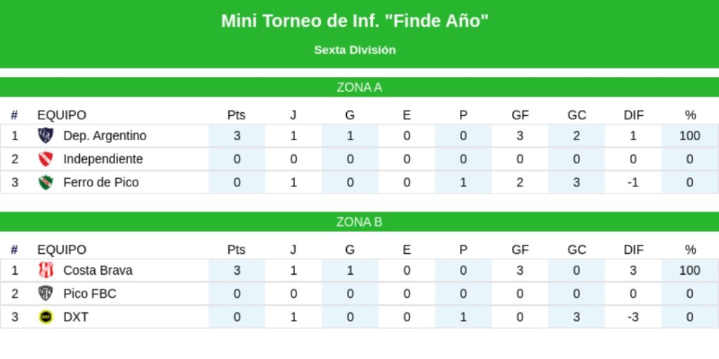
Task: Select the DXT team name
Action: click(x=76, y=317)
